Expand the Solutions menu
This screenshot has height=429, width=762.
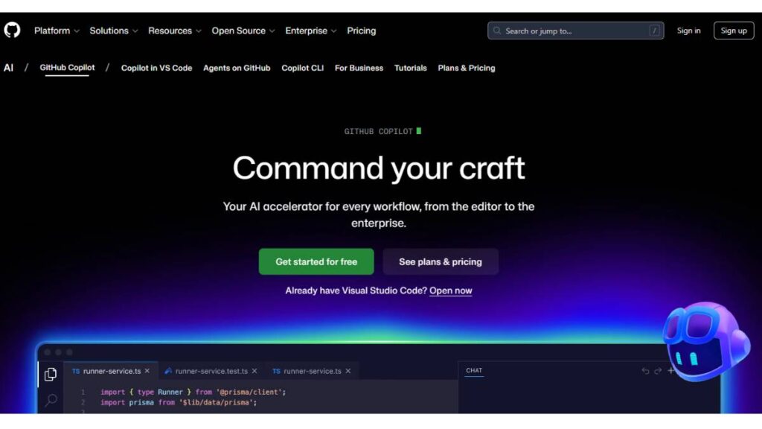[x=109, y=31]
